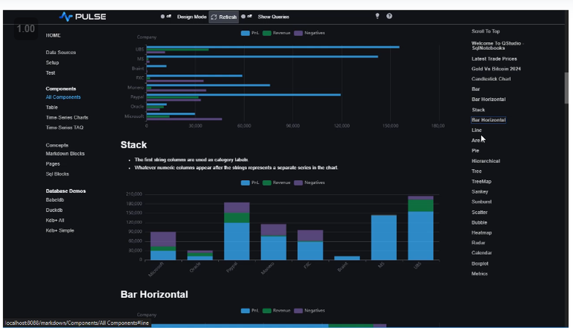
Task: Open Pages under Concepts
Action: coord(53,164)
